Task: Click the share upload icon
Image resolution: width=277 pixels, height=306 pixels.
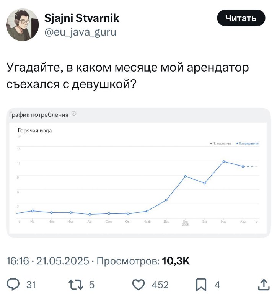Action: coord(264,285)
